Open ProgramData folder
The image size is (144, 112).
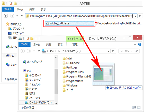[x=73, y=81]
